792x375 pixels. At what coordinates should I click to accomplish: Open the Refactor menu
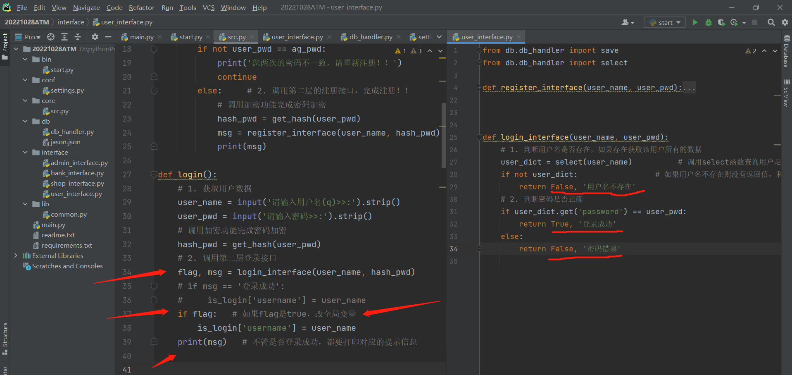click(141, 7)
